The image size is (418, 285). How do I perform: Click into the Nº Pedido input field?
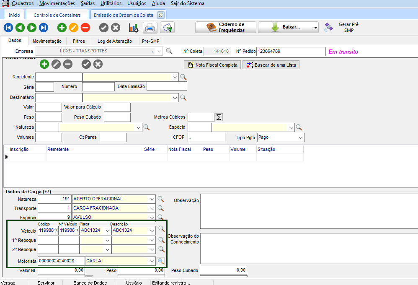[291, 51]
